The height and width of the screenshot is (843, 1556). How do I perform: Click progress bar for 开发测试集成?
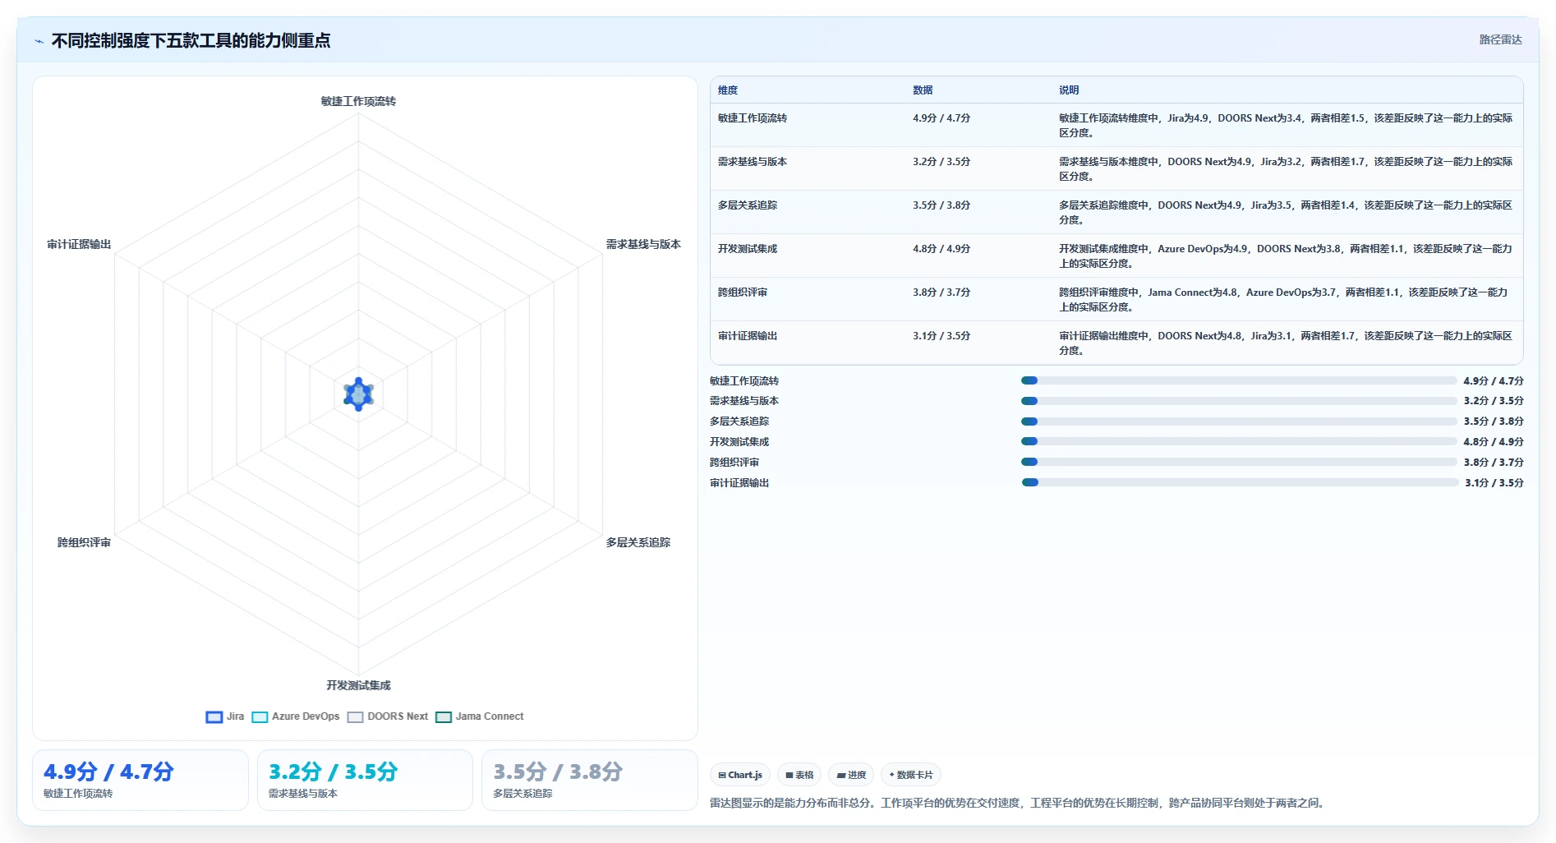(1239, 441)
